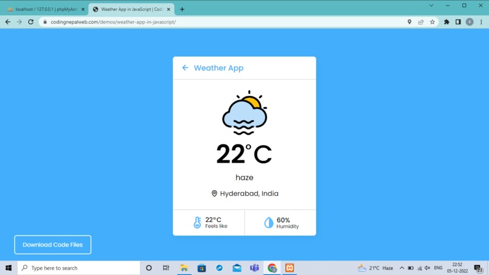Click the humidity water drop icon
Screen dimensions: 489x275
(x=269, y=223)
